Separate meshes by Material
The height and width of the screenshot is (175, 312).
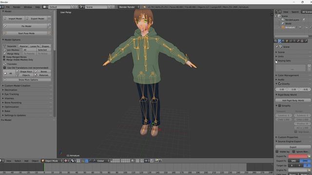[x=23, y=46]
